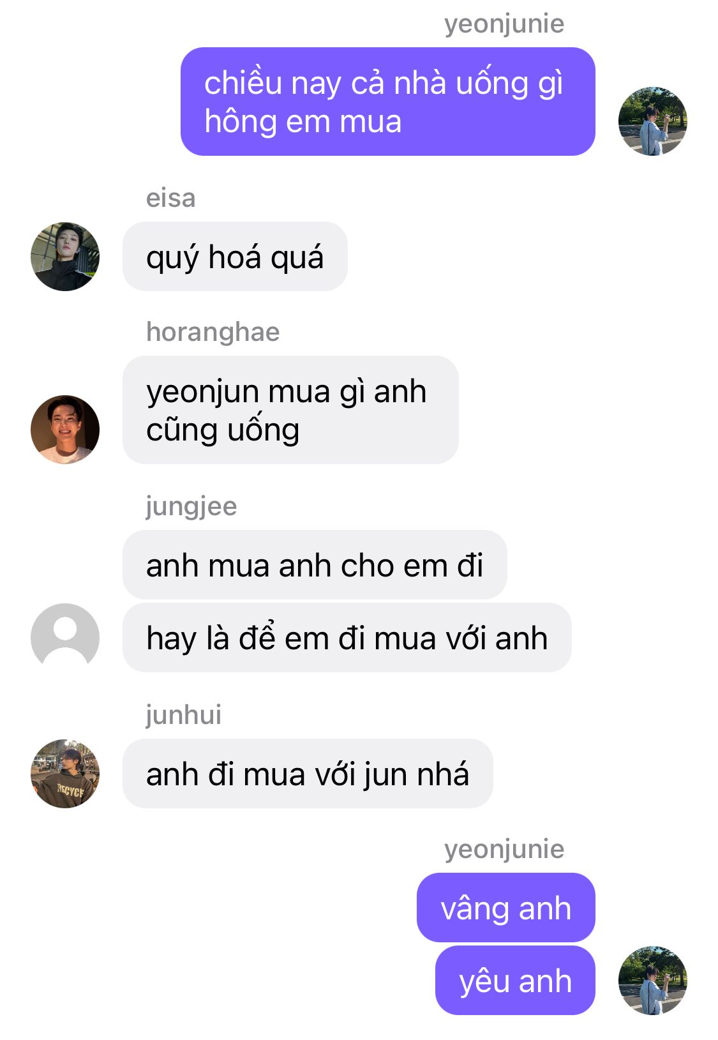Select jungjee's default gray avatar
The image size is (718, 1040).
(x=65, y=637)
